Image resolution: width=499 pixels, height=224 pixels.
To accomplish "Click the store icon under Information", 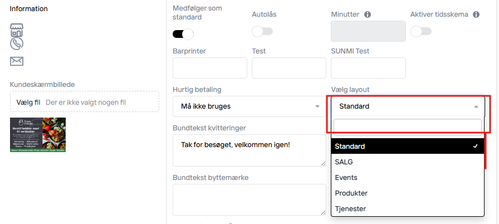I will tap(17, 30).
